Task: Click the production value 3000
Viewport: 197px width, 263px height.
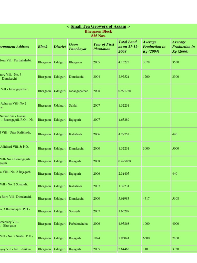Action: tap(146, 148)
